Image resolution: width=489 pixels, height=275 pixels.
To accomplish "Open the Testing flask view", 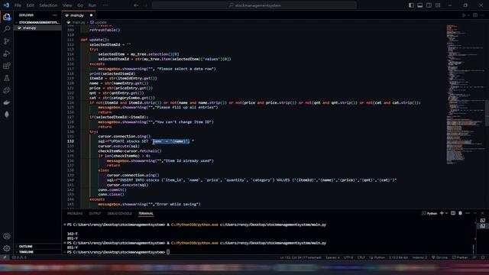I will (x=7, y=78).
